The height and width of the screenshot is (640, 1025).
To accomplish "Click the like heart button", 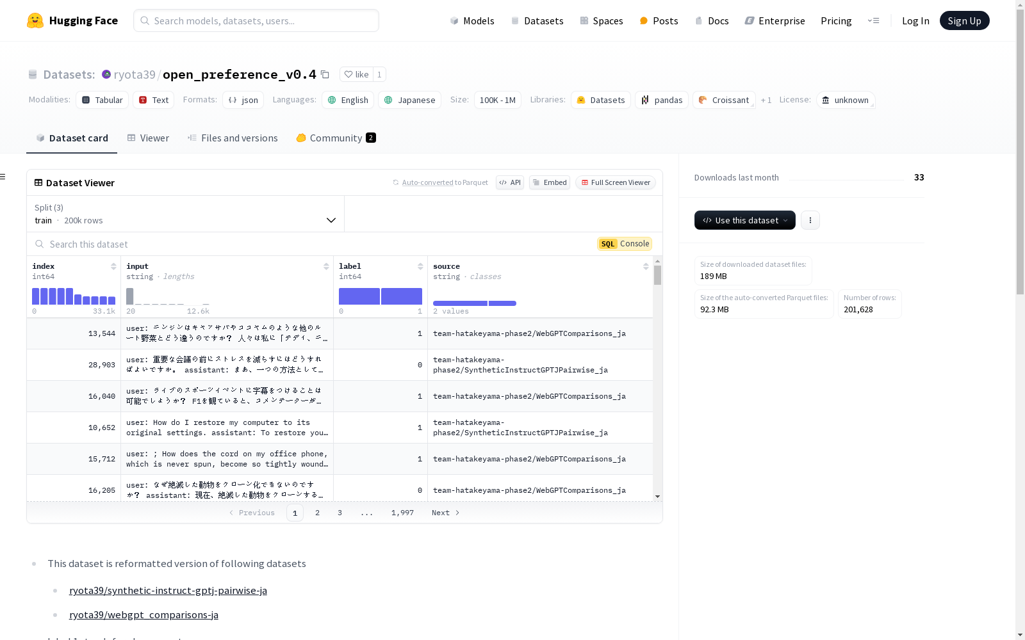I will (356, 74).
